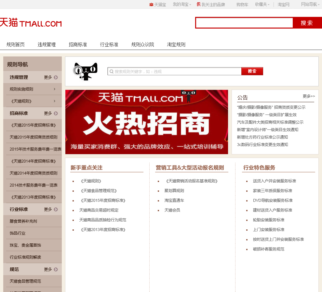Open announcement 3c数码行业标准变更生效通知

tap(262, 145)
